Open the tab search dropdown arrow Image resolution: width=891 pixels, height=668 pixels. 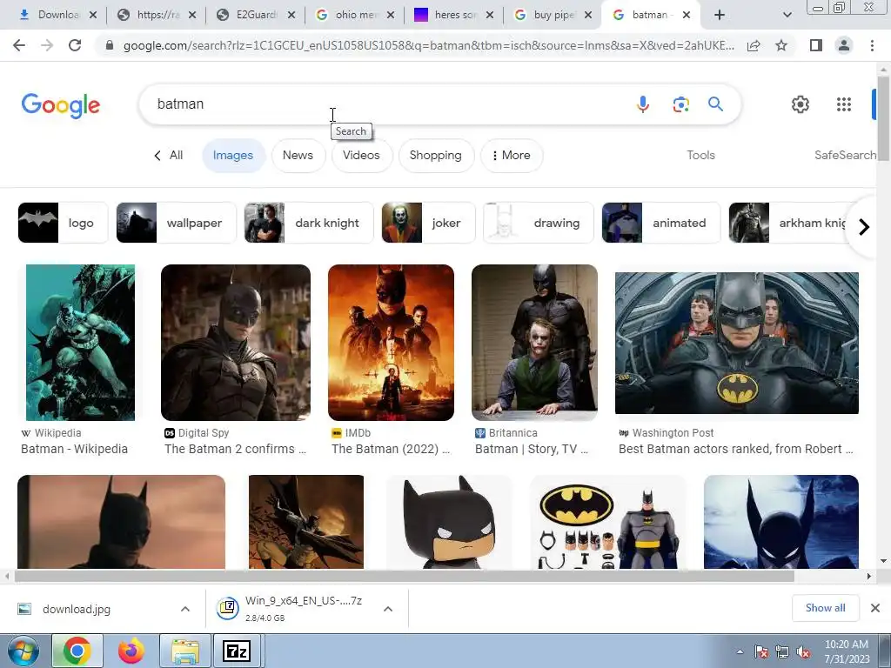787,16
